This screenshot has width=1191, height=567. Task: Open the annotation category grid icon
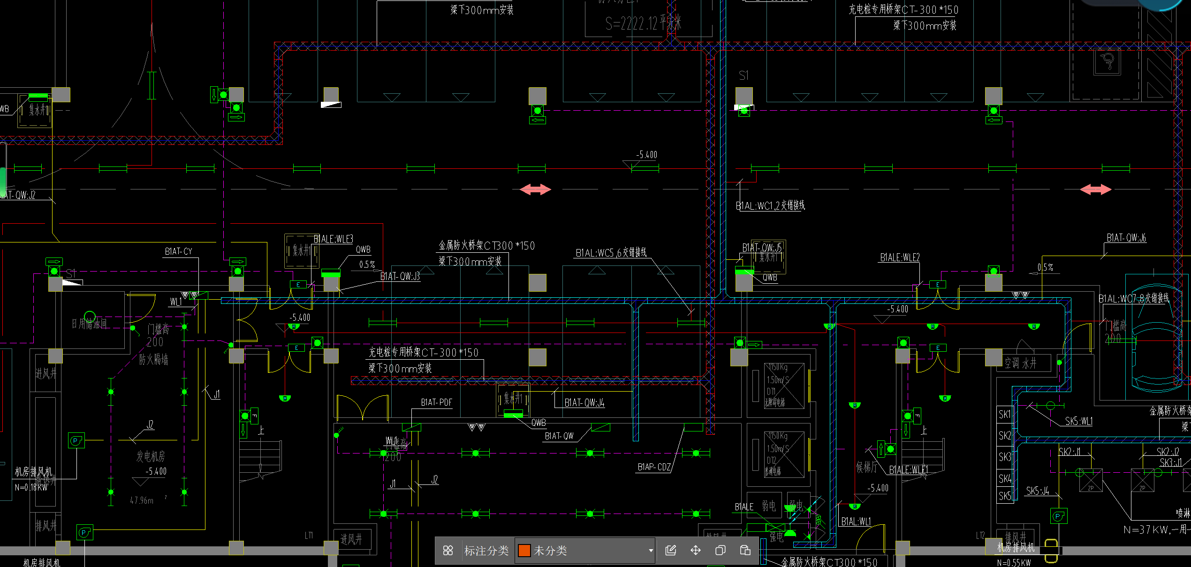click(448, 550)
